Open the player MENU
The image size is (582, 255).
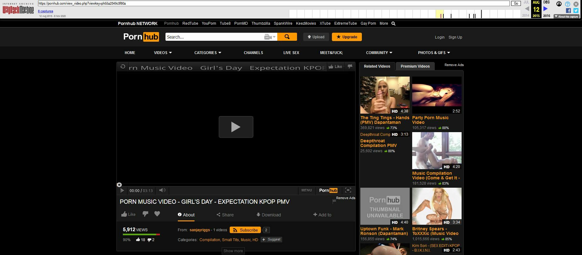(307, 190)
